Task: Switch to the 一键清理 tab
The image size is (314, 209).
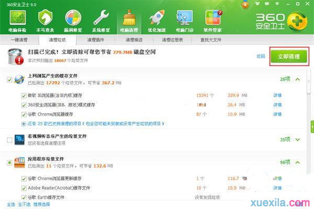Action: [19, 40]
